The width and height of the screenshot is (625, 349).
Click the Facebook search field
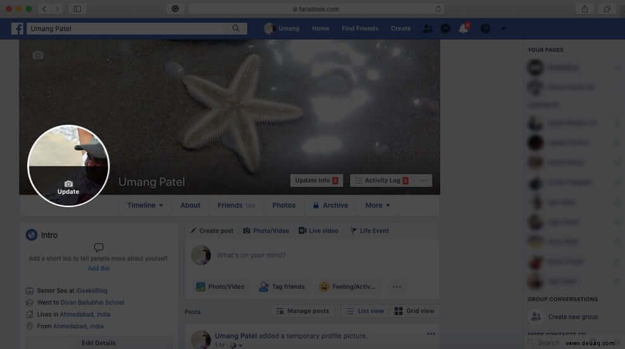tap(137, 29)
